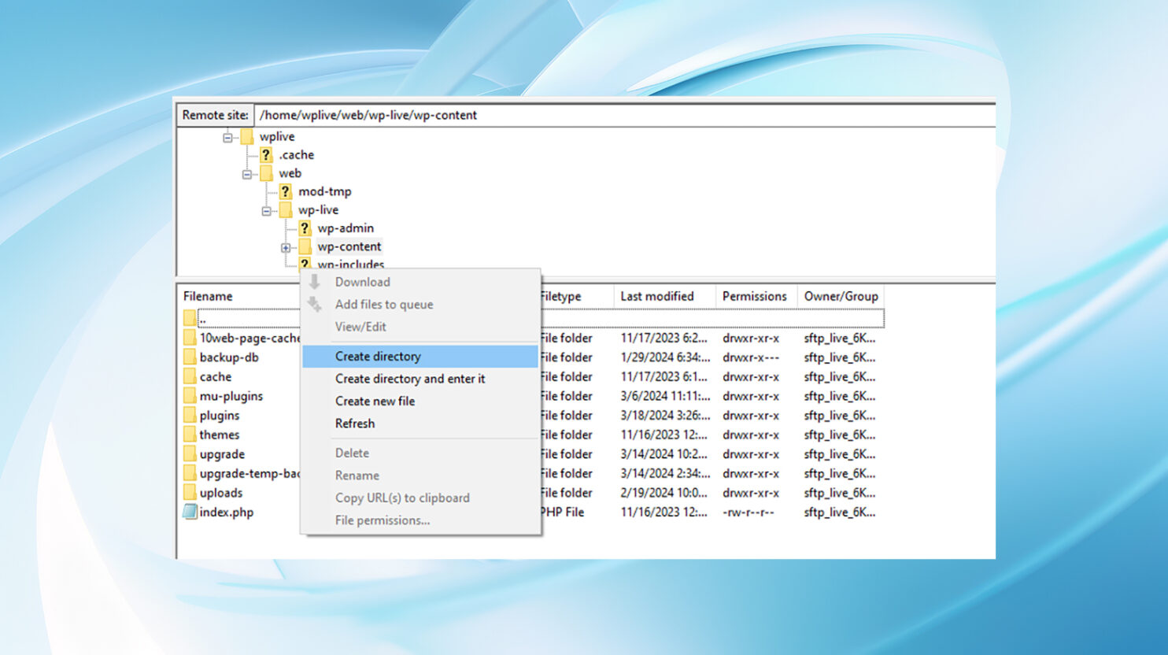This screenshot has height=655, width=1168.
Task: Click the .cache unknown folder icon
Action: [266, 155]
